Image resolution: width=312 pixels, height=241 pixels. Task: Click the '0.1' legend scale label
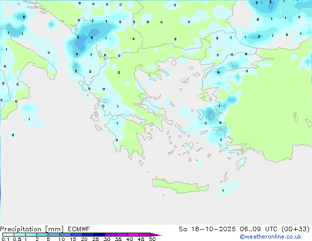click(5, 239)
